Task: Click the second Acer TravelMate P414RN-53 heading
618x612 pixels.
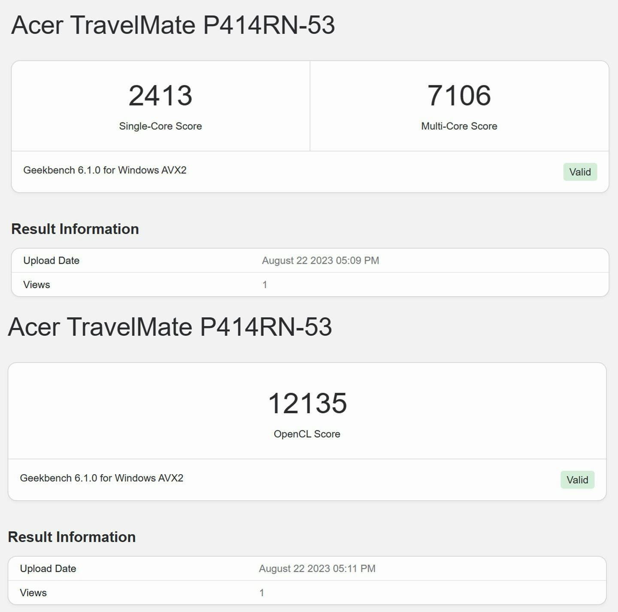Action: [x=170, y=327]
